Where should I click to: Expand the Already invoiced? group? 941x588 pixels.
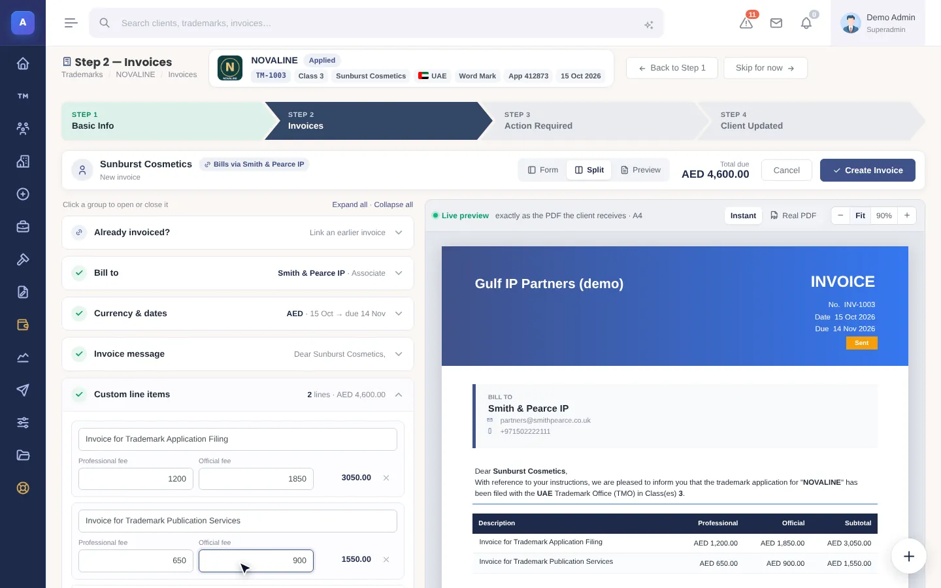[x=238, y=233]
